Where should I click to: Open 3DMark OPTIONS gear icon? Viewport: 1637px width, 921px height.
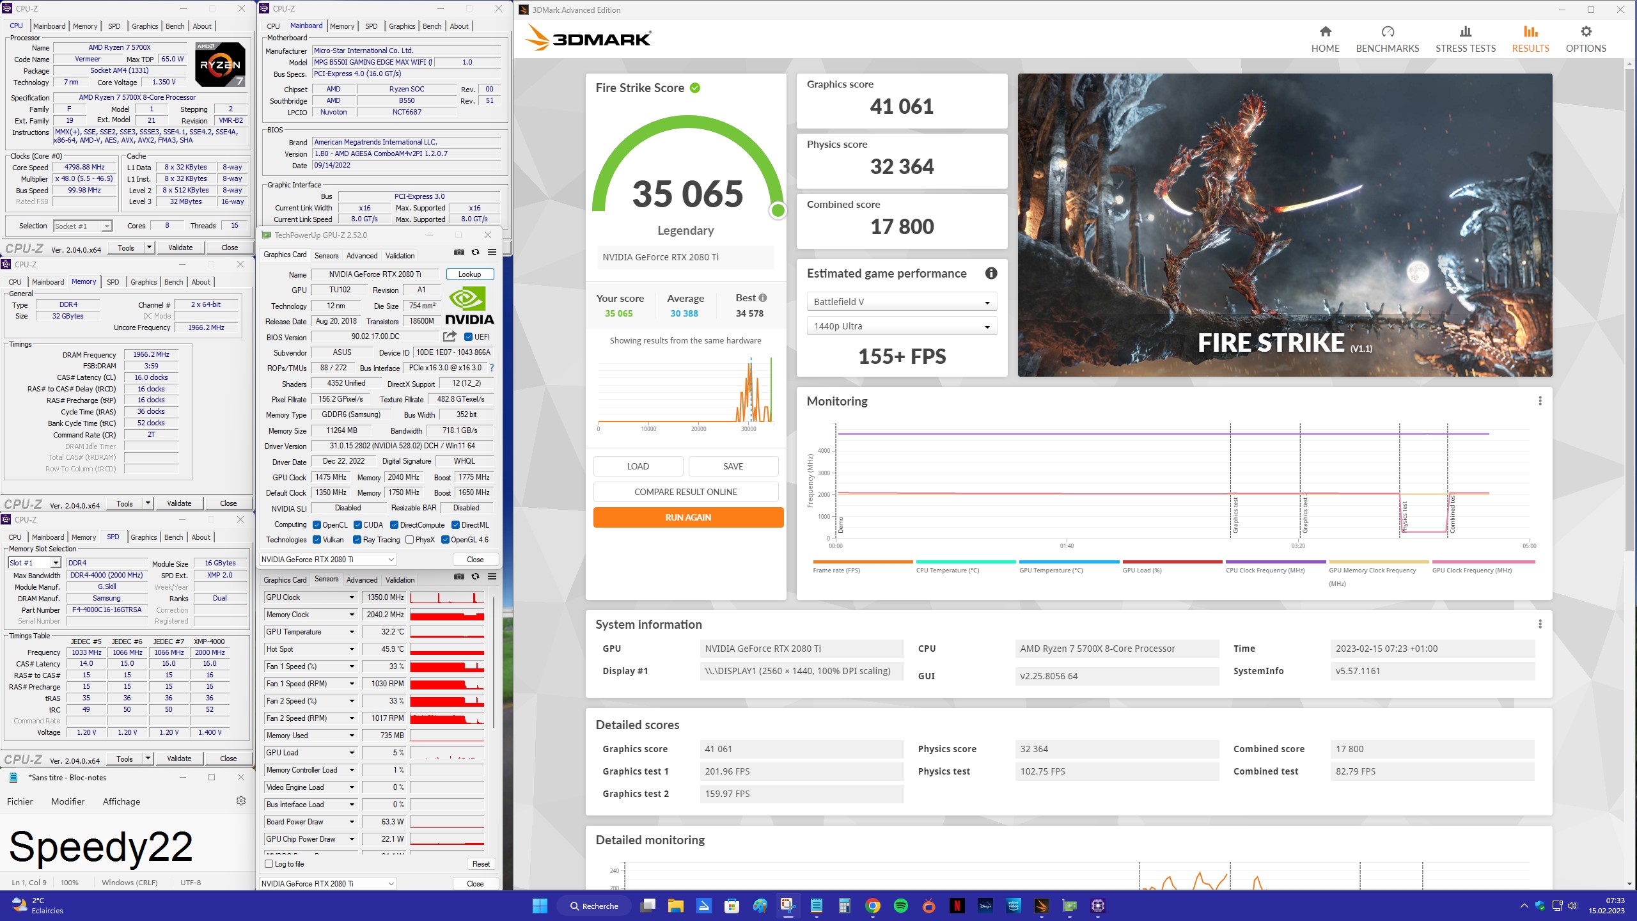pyautogui.click(x=1586, y=31)
